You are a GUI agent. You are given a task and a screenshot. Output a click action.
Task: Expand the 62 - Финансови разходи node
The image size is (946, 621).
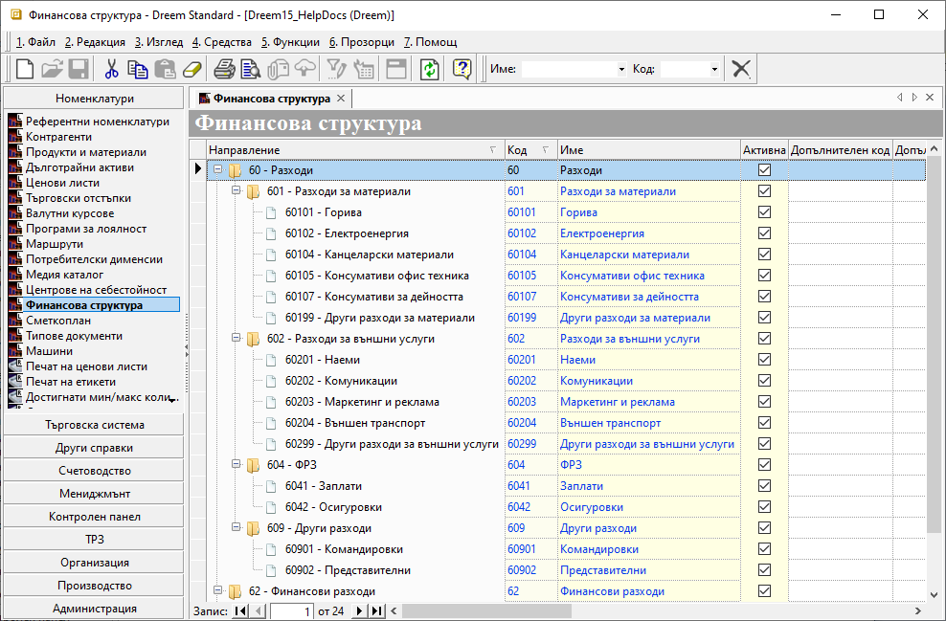[x=217, y=591]
